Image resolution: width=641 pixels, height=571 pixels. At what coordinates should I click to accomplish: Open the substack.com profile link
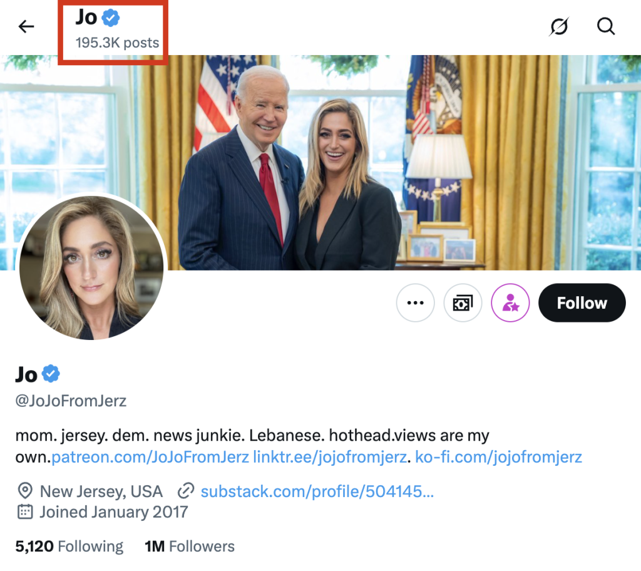click(x=317, y=491)
